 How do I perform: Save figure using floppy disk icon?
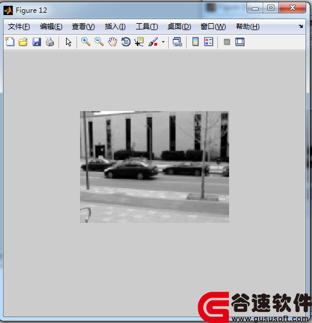click(x=37, y=42)
